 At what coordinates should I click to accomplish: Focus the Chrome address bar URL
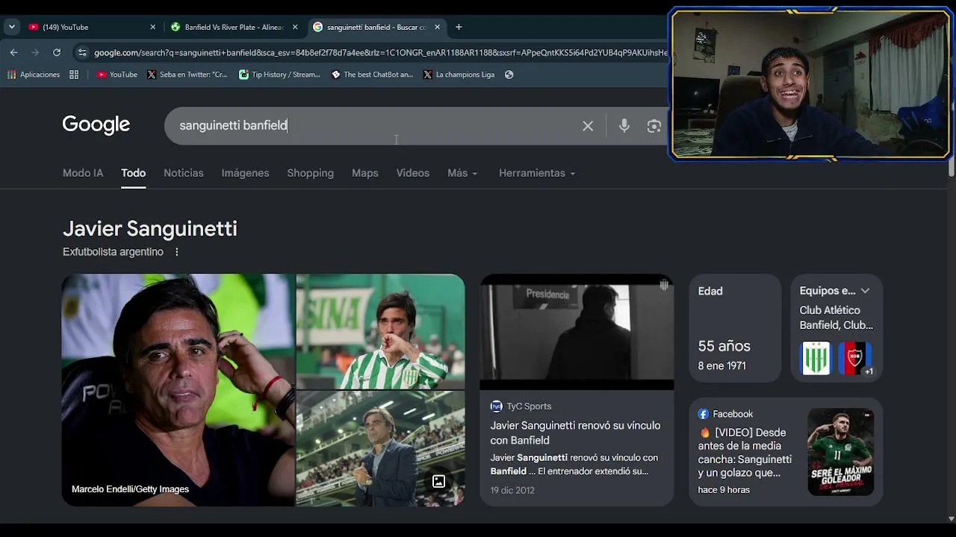coord(381,52)
